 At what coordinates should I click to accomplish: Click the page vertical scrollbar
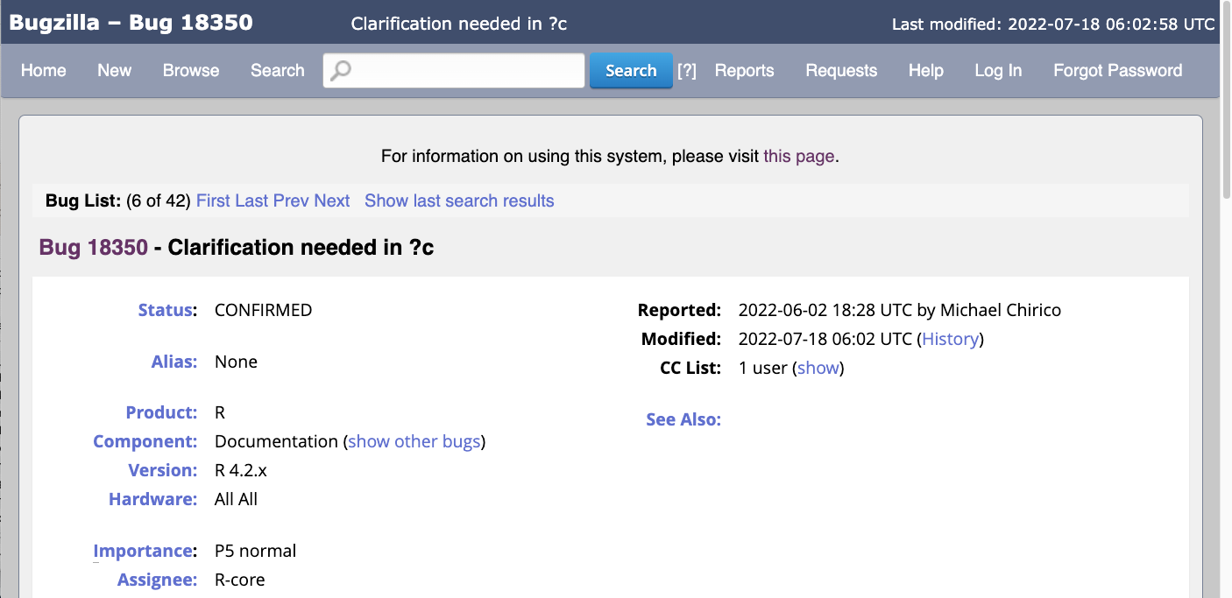point(1225,350)
